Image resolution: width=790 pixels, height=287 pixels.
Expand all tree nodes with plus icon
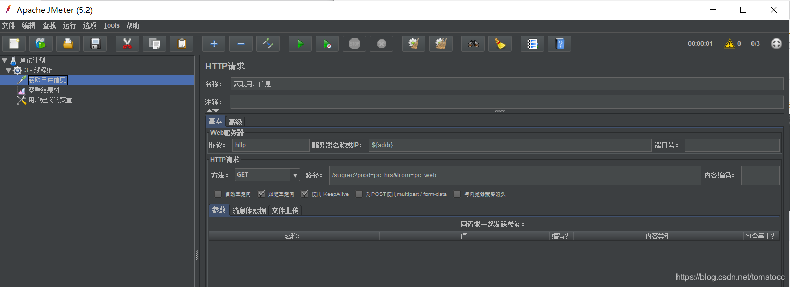click(214, 44)
